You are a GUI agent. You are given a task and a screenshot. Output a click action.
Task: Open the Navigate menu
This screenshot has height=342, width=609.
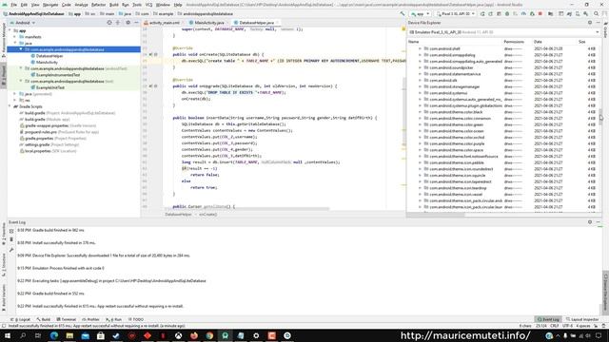pyautogui.click(x=50, y=5)
